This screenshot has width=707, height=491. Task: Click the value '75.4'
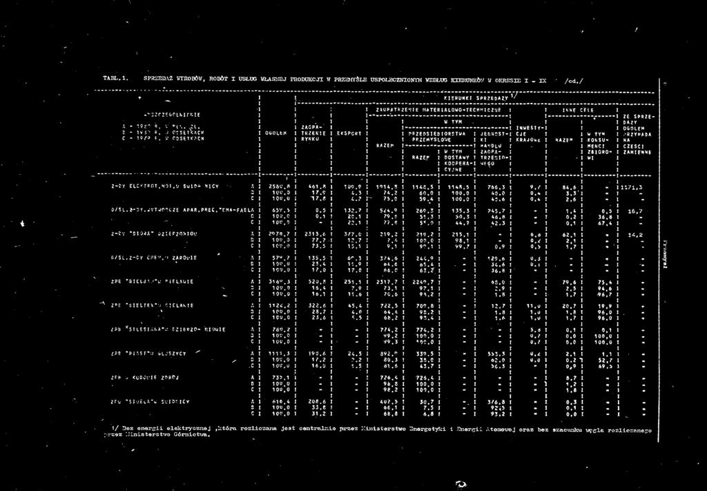(603, 282)
